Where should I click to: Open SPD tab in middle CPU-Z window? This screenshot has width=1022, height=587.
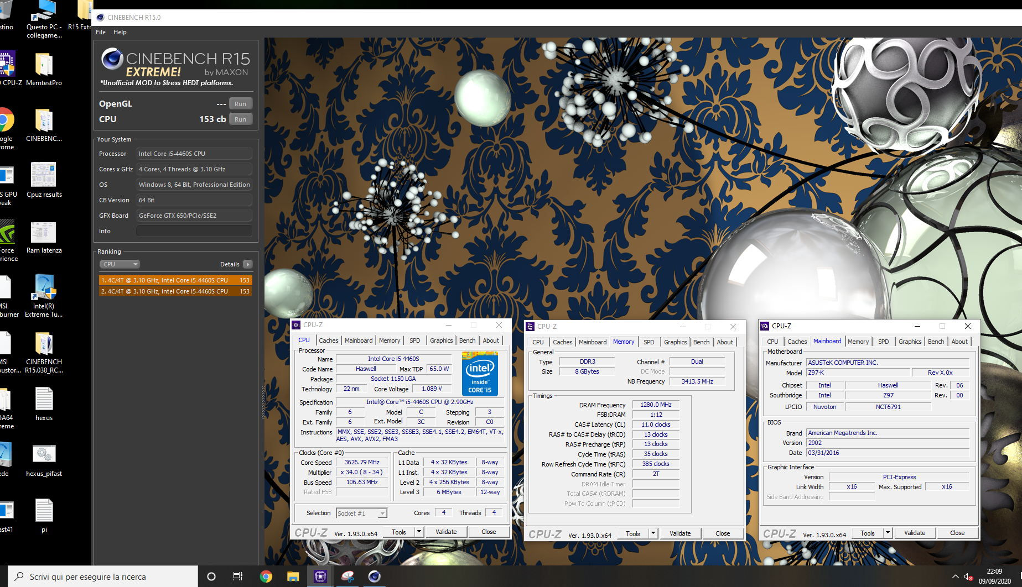click(x=649, y=342)
